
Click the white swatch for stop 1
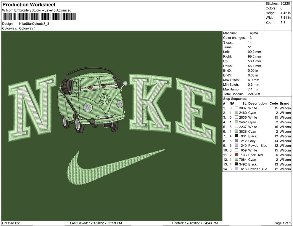tap(236, 108)
